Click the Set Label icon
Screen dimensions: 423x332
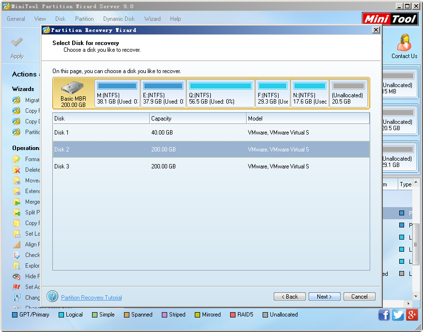(x=16, y=234)
